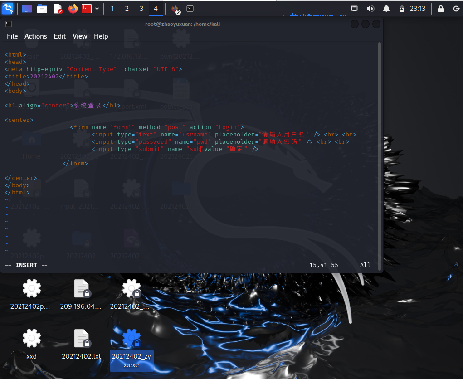
Task: Click the volume speaker tray icon
Action: click(370, 9)
